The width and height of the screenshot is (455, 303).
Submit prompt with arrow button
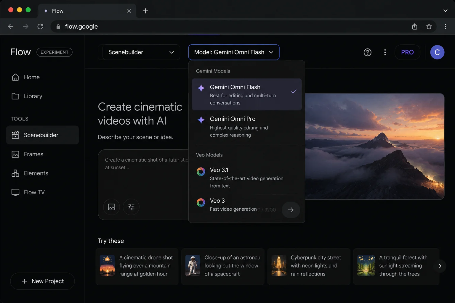point(291,210)
